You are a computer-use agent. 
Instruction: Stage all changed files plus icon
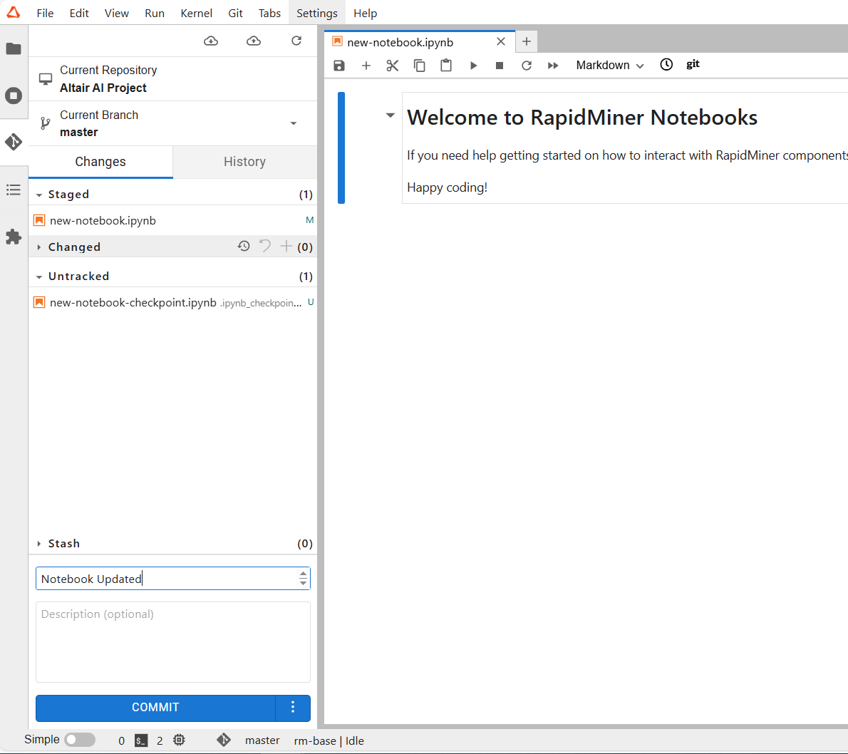coord(286,246)
